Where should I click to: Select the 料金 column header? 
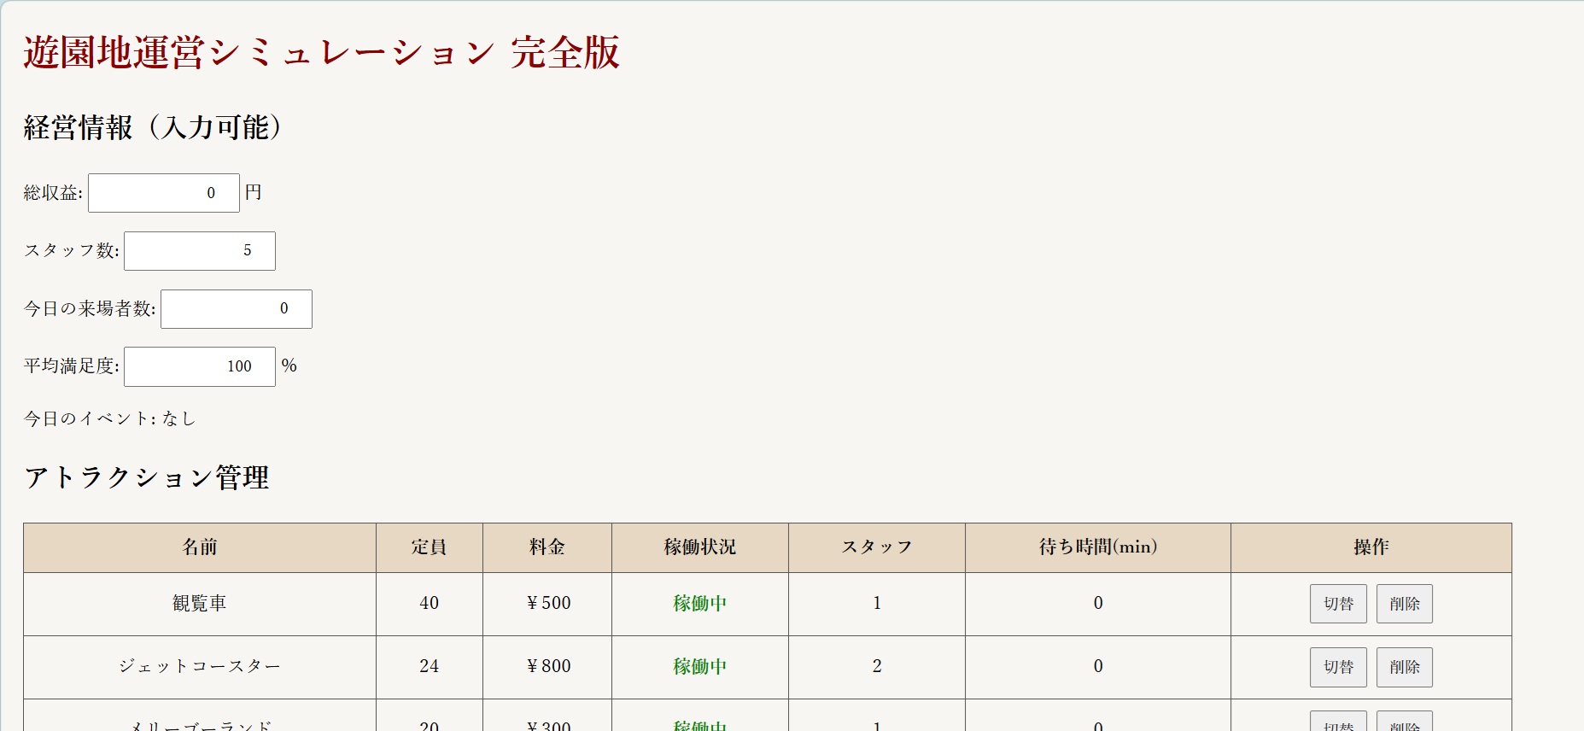click(x=547, y=547)
